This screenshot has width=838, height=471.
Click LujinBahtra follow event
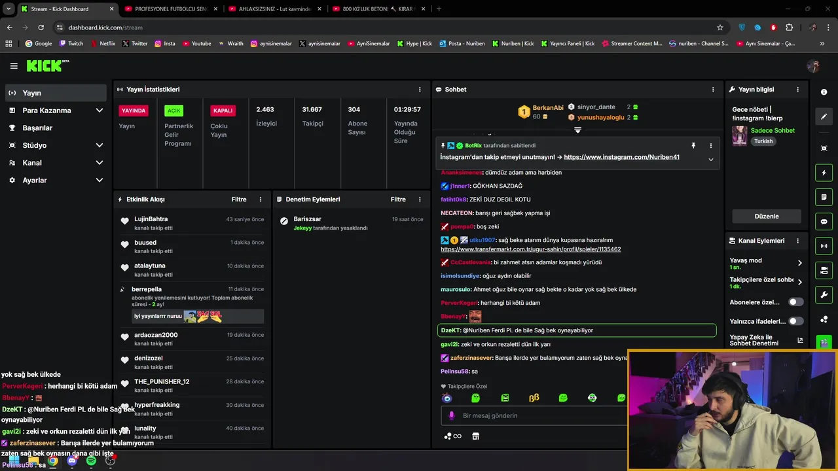tap(192, 223)
